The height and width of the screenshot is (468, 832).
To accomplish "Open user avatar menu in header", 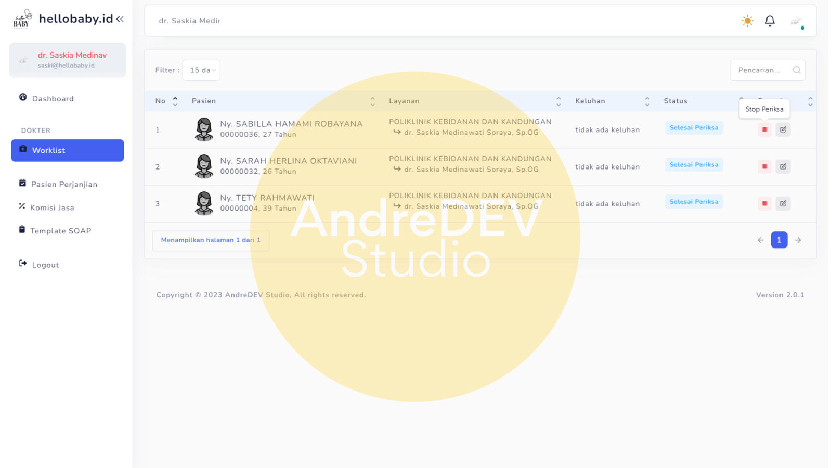I will click(796, 21).
